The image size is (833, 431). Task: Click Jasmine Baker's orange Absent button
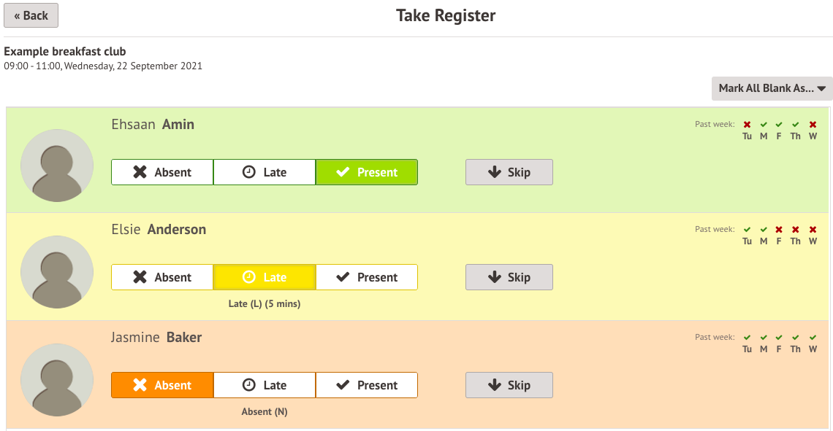click(x=162, y=385)
